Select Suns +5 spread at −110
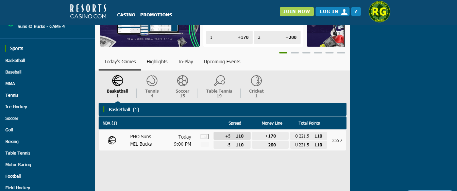This screenshot has width=457, height=191. point(232,136)
